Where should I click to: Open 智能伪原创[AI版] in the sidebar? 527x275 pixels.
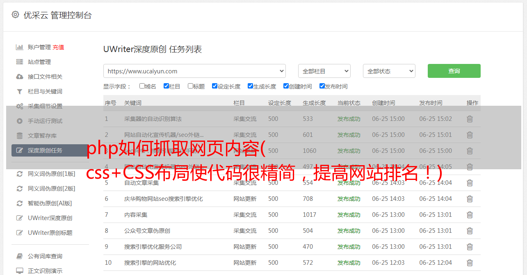(50, 203)
